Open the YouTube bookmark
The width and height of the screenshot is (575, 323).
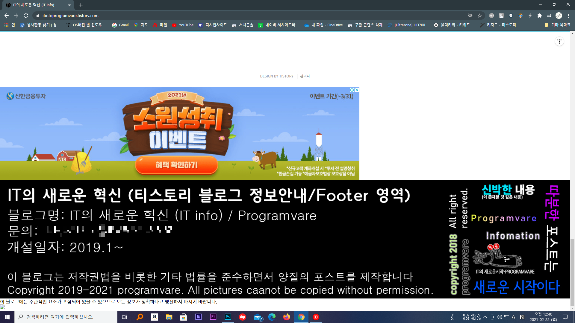tap(183, 25)
